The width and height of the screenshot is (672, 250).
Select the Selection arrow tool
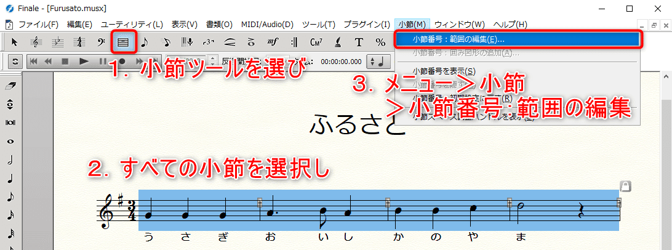pyautogui.click(x=15, y=42)
